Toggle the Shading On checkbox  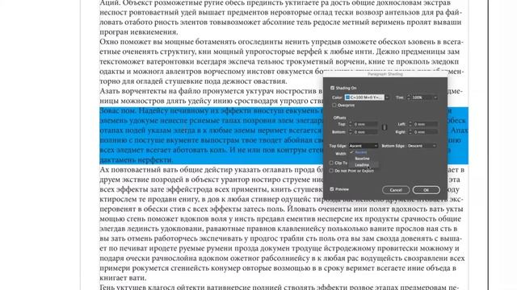pos(332,88)
